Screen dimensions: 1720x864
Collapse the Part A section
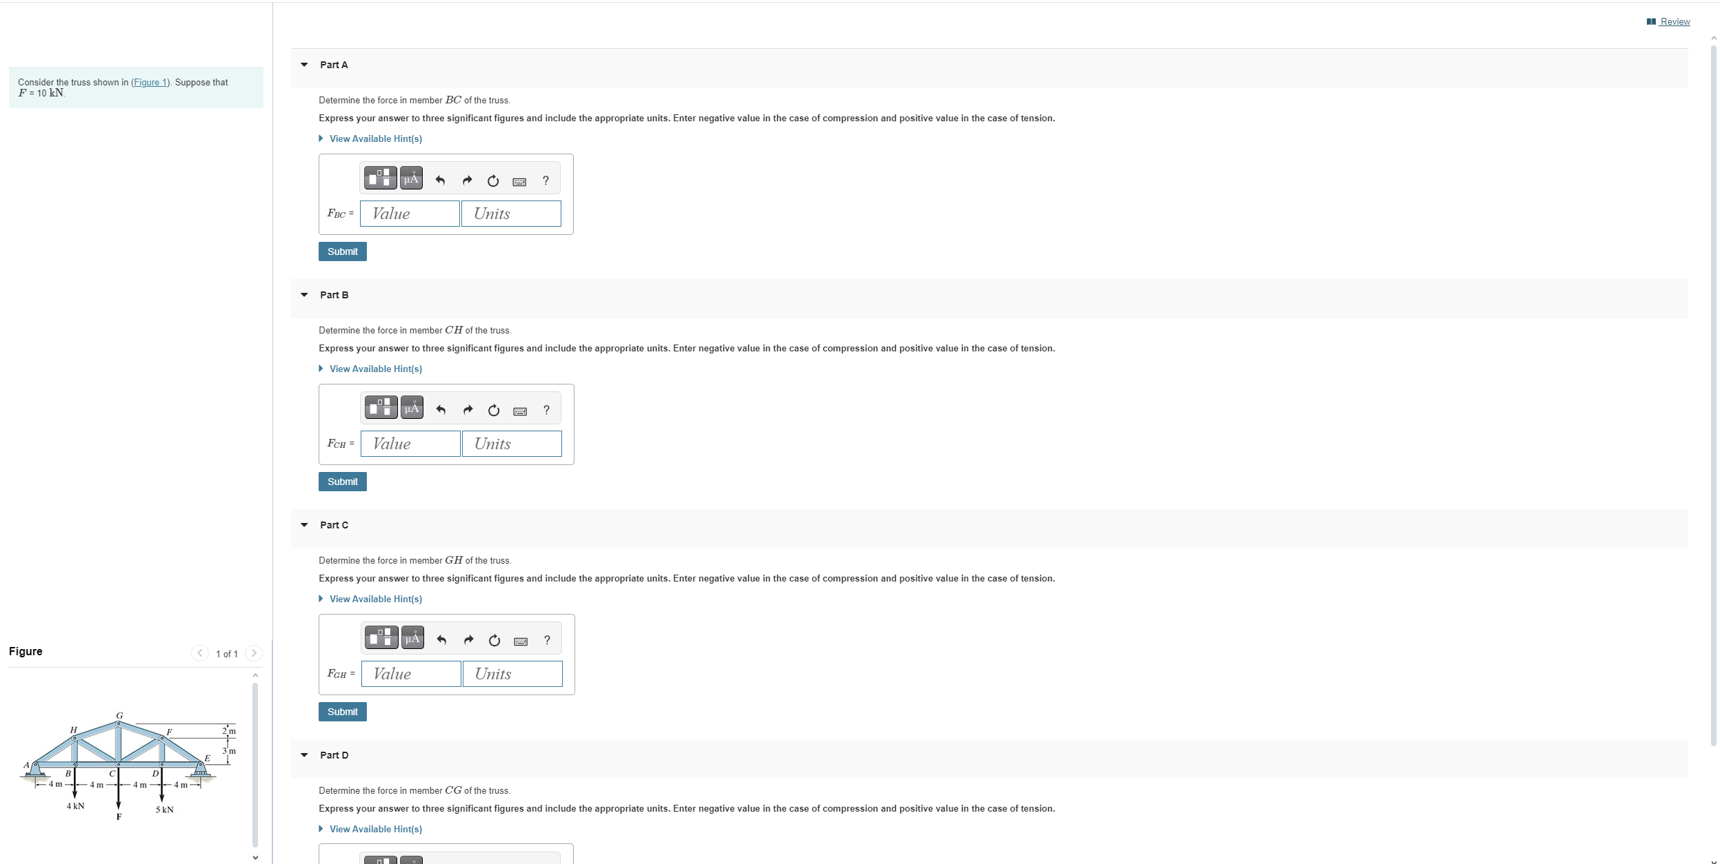point(304,65)
